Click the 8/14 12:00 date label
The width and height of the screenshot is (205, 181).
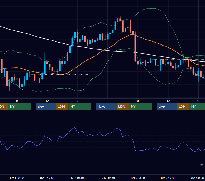(x=108, y=178)
